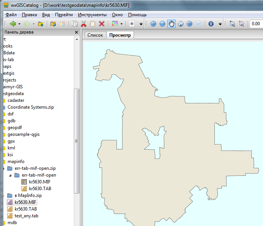Click the Zoom In globe icon
Image resolution: width=263 pixels, height=226 pixels.
(153, 24)
